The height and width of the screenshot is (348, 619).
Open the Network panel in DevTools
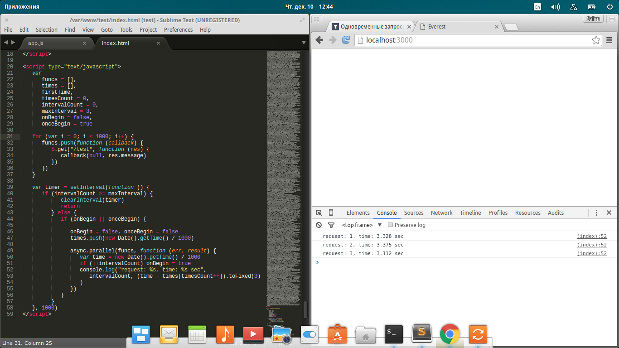click(442, 213)
